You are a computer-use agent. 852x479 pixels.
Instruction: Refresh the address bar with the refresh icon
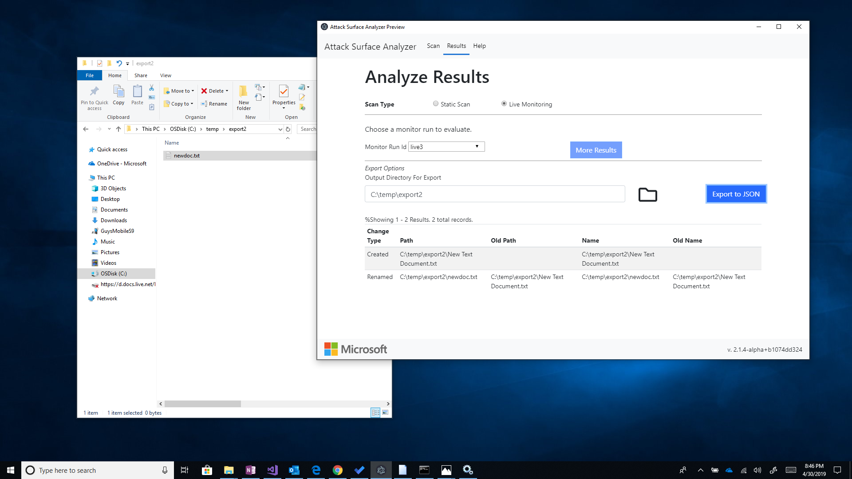click(x=288, y=129)
